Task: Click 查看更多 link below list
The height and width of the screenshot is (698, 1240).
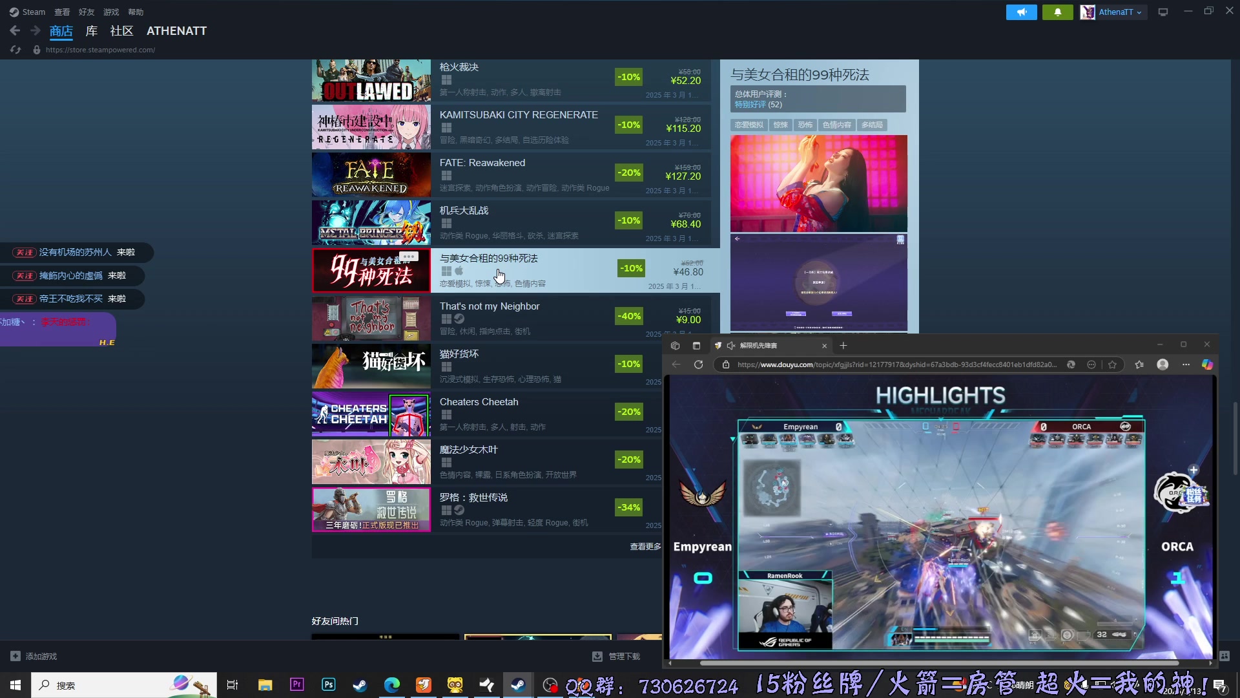Action: [x=645, y=547]
